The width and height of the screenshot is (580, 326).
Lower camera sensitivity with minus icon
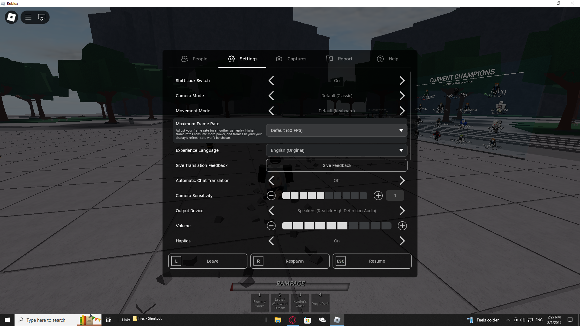(271, 196)
